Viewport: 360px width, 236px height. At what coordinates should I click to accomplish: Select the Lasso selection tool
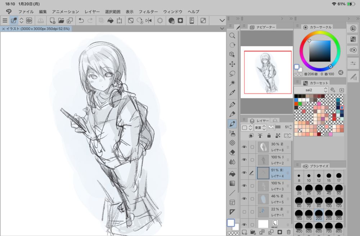click(232, 73)
